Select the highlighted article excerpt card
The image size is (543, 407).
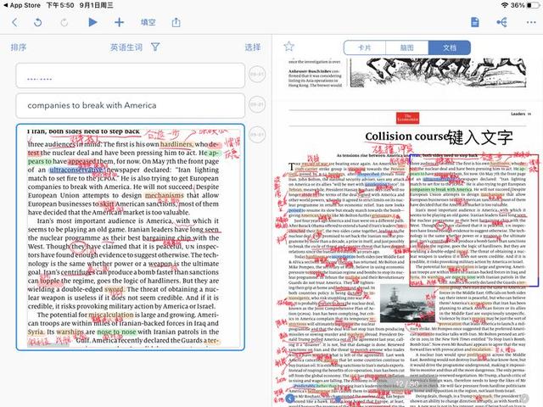pos(131,237)
